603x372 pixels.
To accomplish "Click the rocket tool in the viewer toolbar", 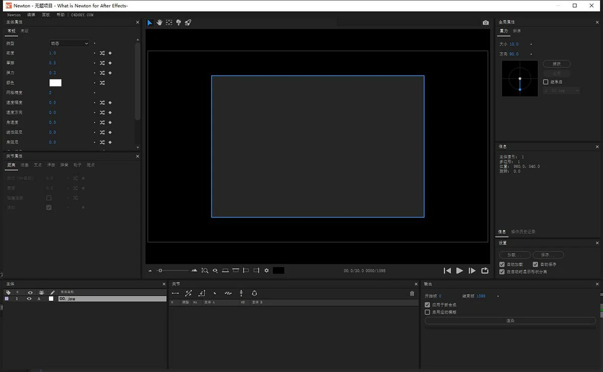I will [x=188, y=23].
